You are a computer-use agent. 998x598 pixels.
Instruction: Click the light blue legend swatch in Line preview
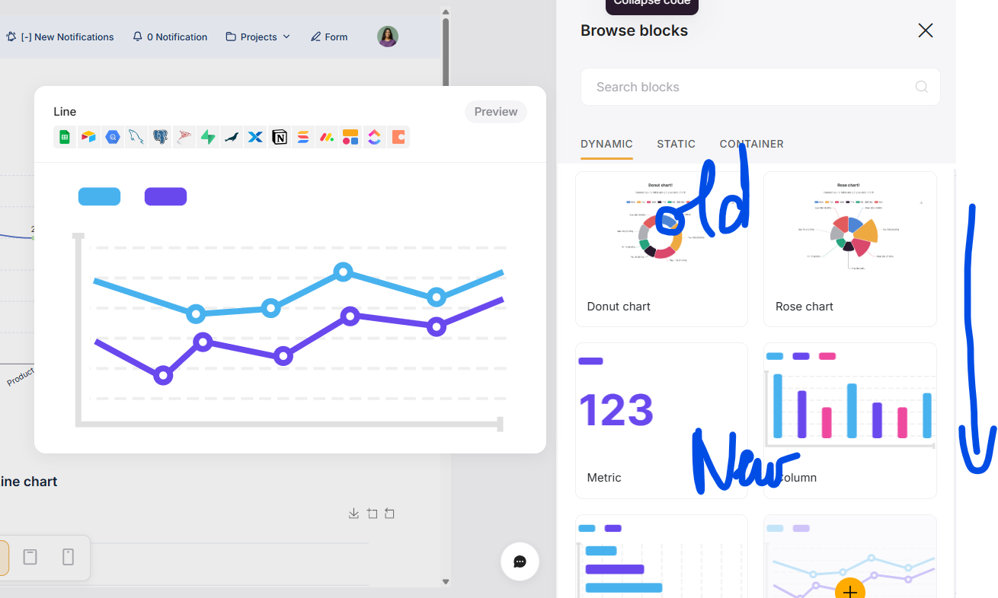[99, 196]
